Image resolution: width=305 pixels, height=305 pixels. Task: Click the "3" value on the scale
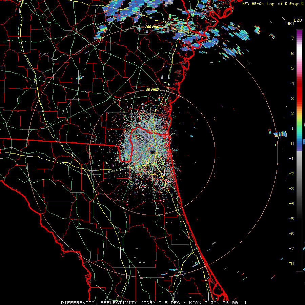click(x=292, y=98)
